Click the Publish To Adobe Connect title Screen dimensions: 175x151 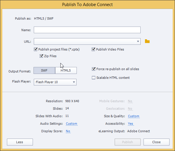click(87, 5)
